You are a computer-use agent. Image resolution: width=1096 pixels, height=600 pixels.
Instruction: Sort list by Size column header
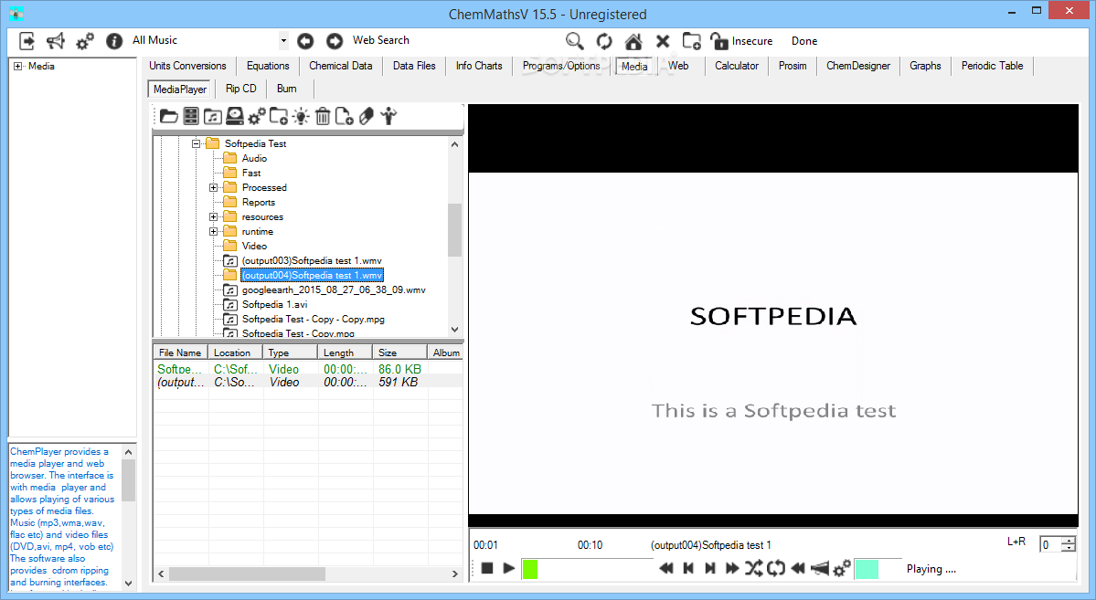click(x=399, y=353)
